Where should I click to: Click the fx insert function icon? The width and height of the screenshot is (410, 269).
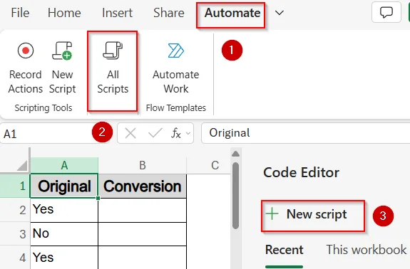point(176,133)
